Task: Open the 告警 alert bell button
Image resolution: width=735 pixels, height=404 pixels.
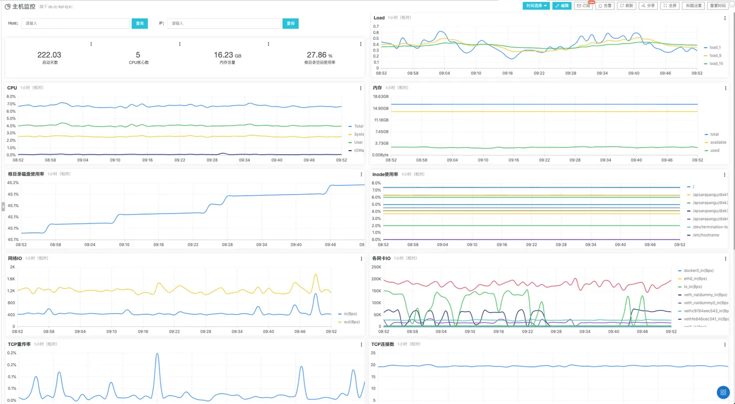Action: pos(605,6)
